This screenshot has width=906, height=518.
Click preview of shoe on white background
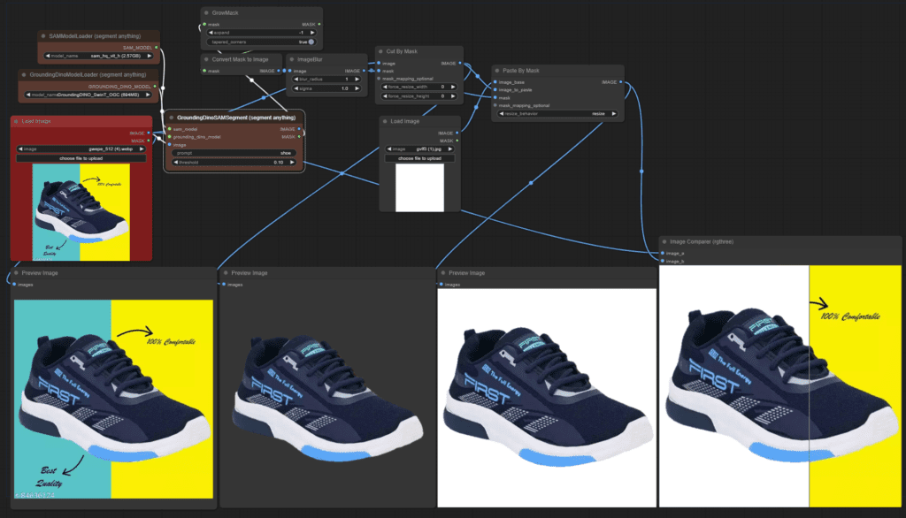click(x=547, y=398)
